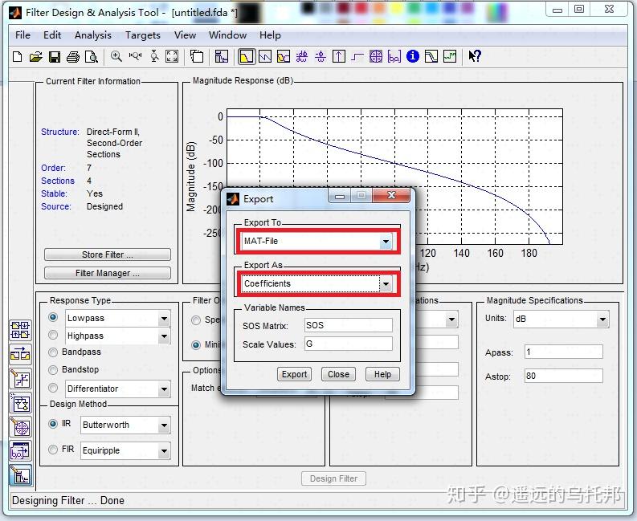This screenshot has width=637, height=521.
Task: Select Minimum order radio button
Action: [x=196, y=345]
